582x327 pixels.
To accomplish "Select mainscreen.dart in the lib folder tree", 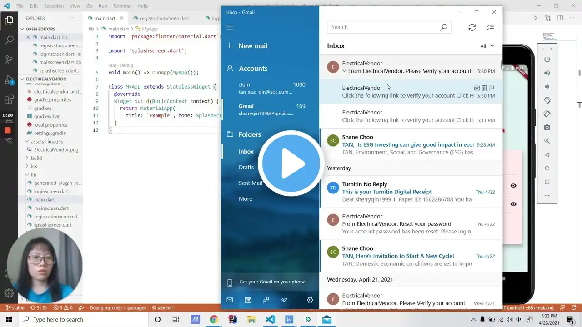I will [51, 208].
